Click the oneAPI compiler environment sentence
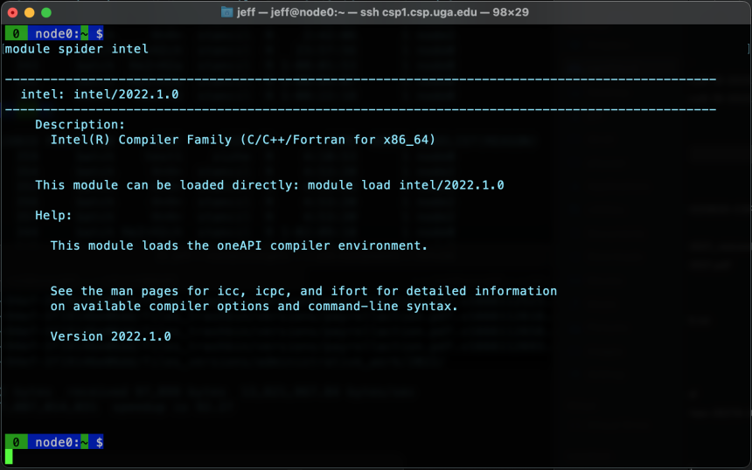Screen dimensions: 752x470 (x=239, y=245)
